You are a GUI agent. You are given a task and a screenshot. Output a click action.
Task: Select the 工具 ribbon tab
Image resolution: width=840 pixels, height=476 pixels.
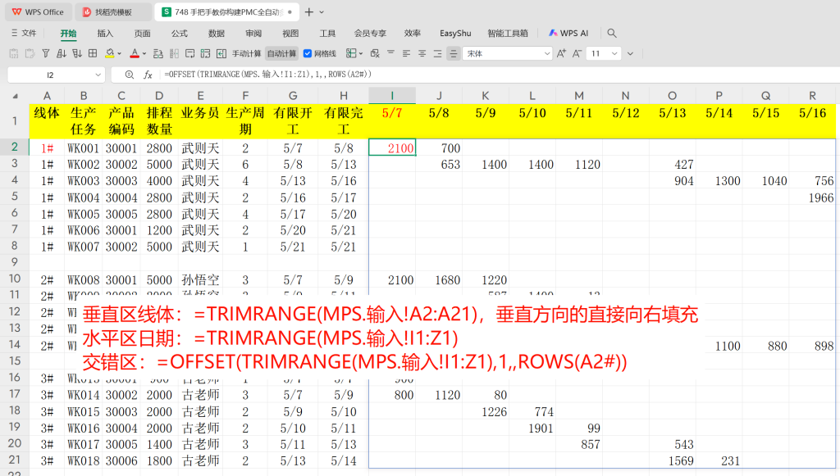pyautogui.click(x=327, y=33)
